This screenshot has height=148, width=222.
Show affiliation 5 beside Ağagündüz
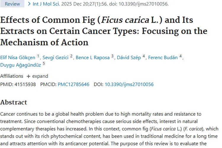click(x=44, y=63)
